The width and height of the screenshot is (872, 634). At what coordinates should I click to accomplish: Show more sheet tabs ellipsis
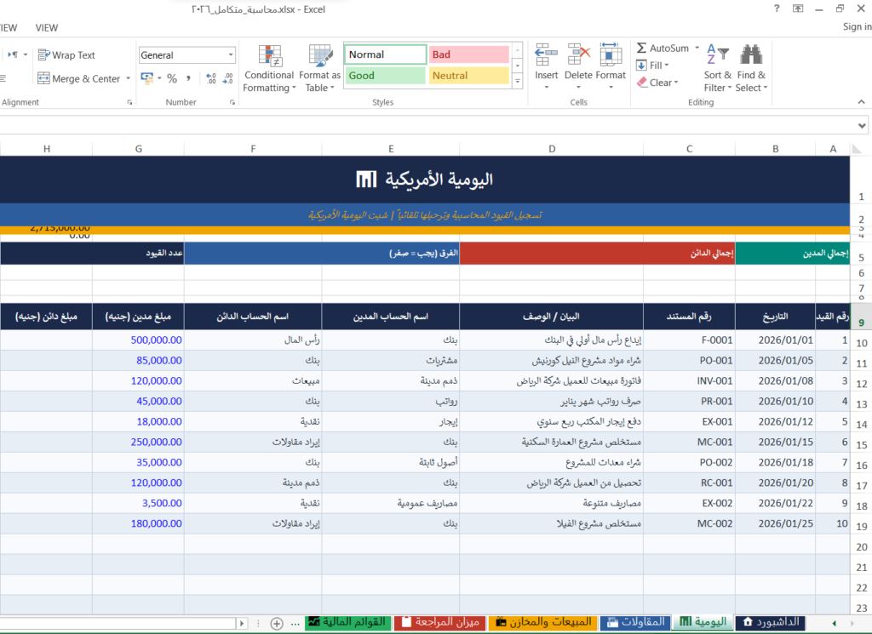(x=295, y=624)
